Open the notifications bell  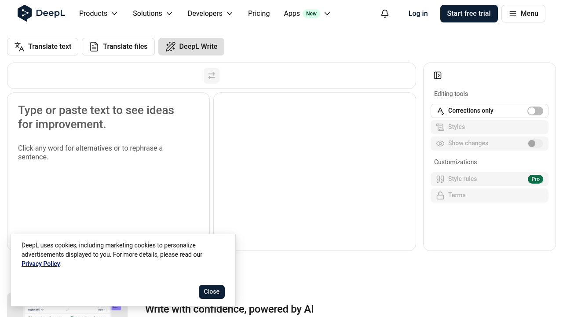385,14
